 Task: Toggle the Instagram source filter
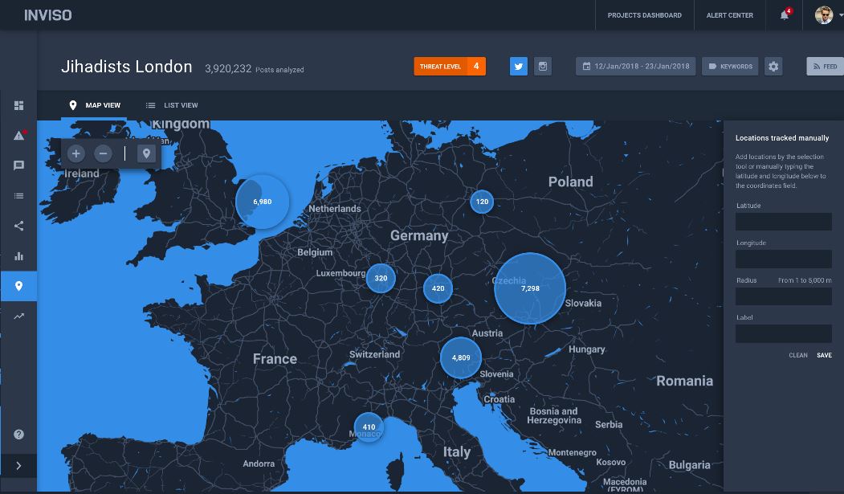coord(544,67)
